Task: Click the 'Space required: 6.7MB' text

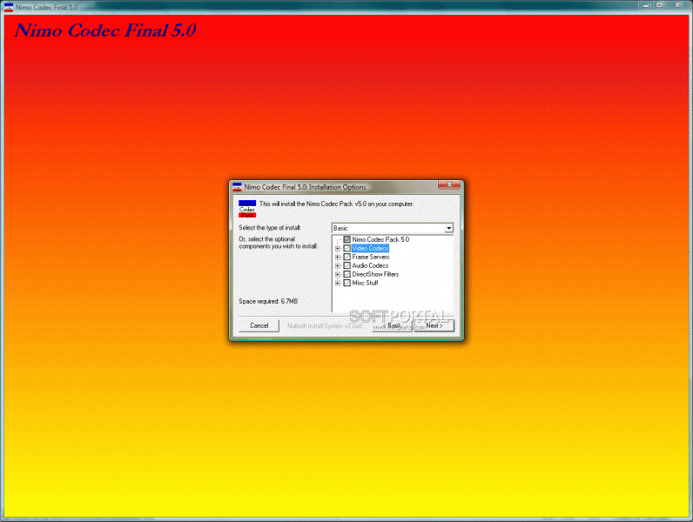Action: 268,301
